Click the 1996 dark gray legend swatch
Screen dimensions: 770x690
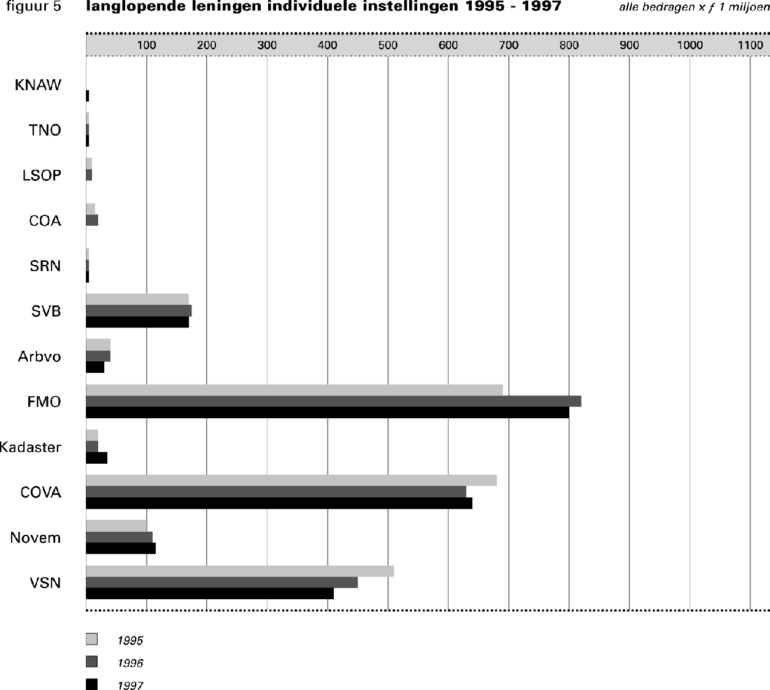[x=91, y=662]
